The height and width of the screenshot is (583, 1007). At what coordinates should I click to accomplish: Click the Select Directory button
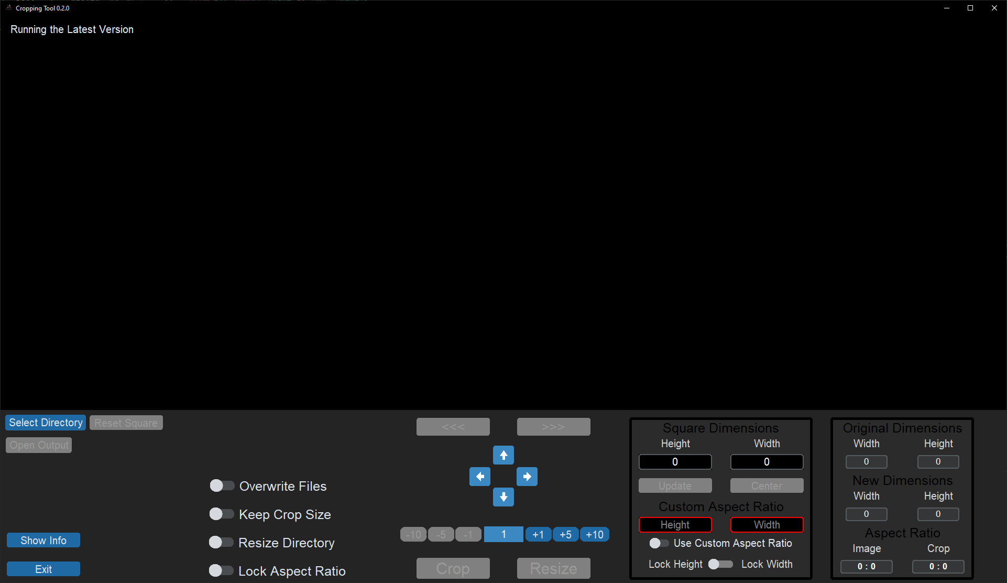click(46, 423)
